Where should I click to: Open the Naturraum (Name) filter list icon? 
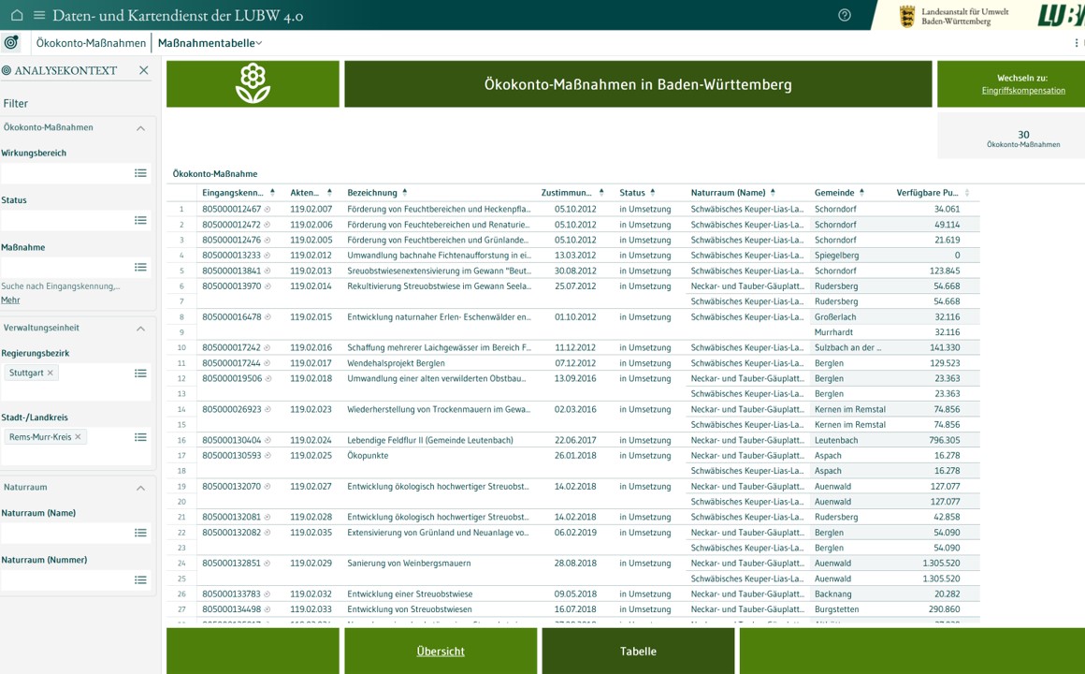pyautogui.click(x=140, y=533)
